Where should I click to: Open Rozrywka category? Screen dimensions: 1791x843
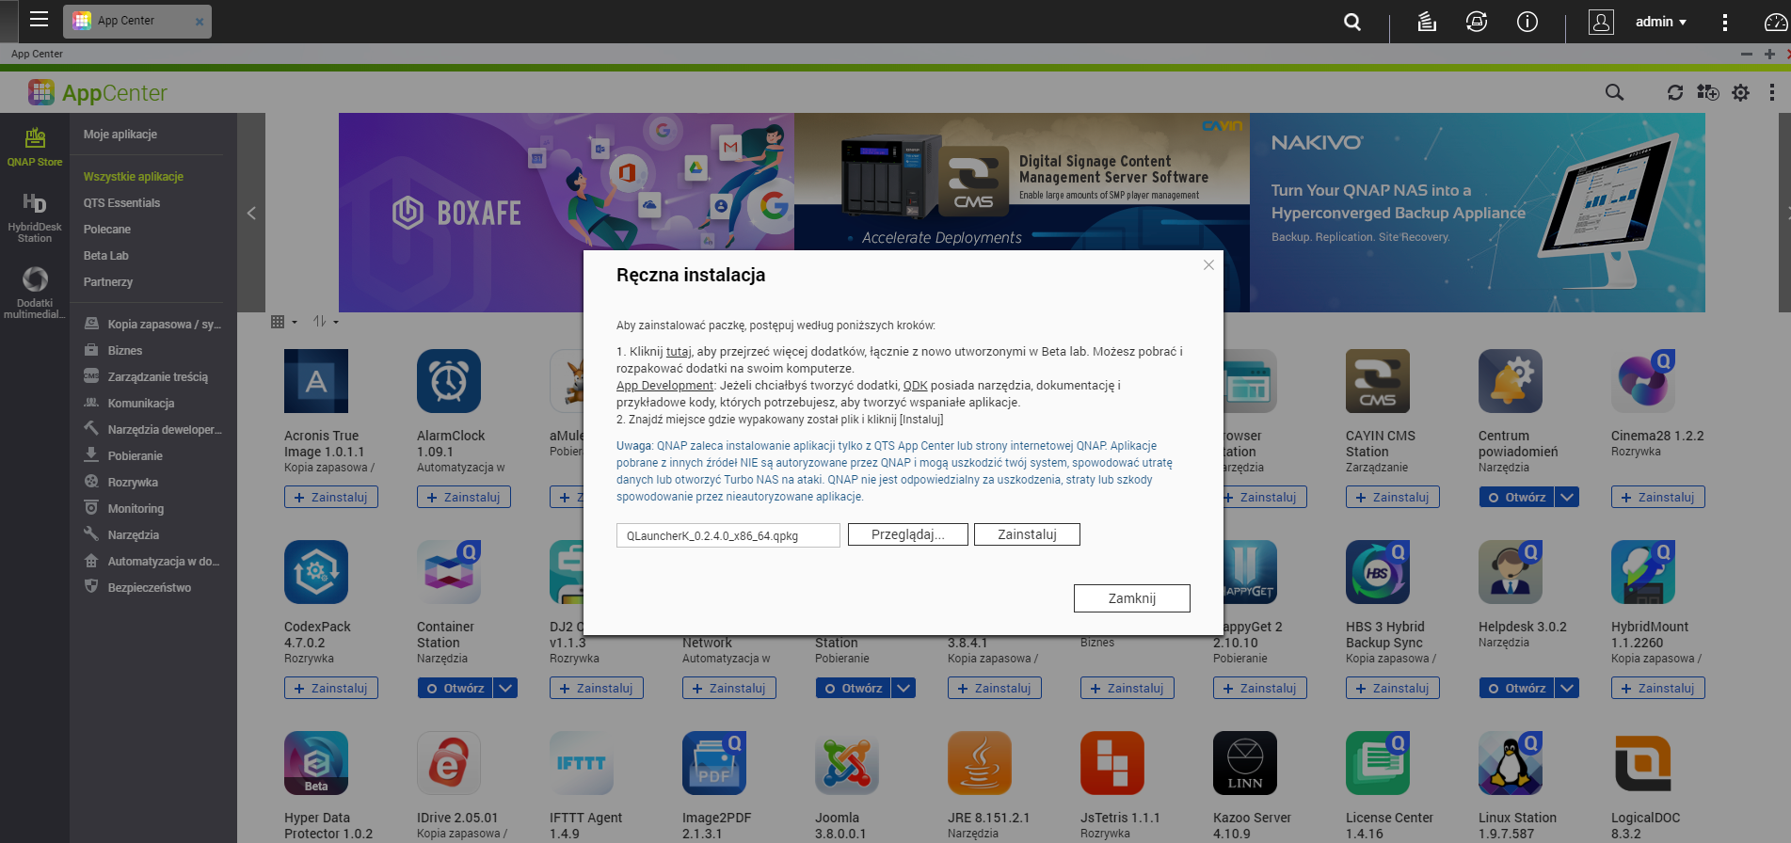tap(120, 482)
